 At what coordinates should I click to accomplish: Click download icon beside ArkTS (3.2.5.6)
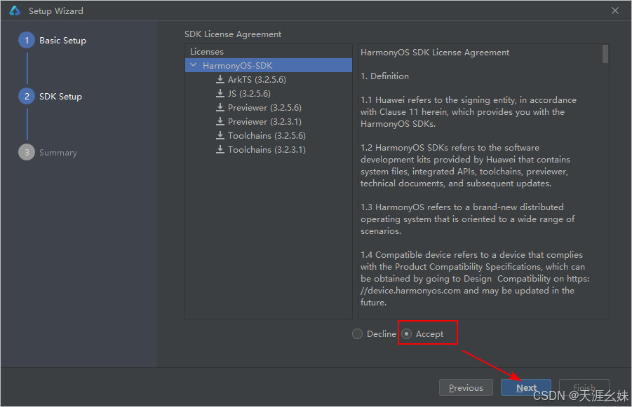pos(220,79)
